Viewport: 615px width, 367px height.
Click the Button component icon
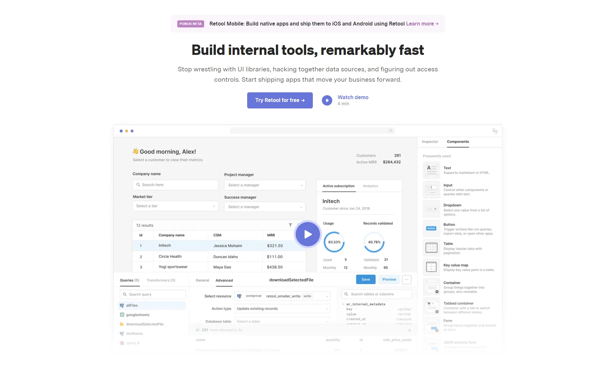(432, 228)
